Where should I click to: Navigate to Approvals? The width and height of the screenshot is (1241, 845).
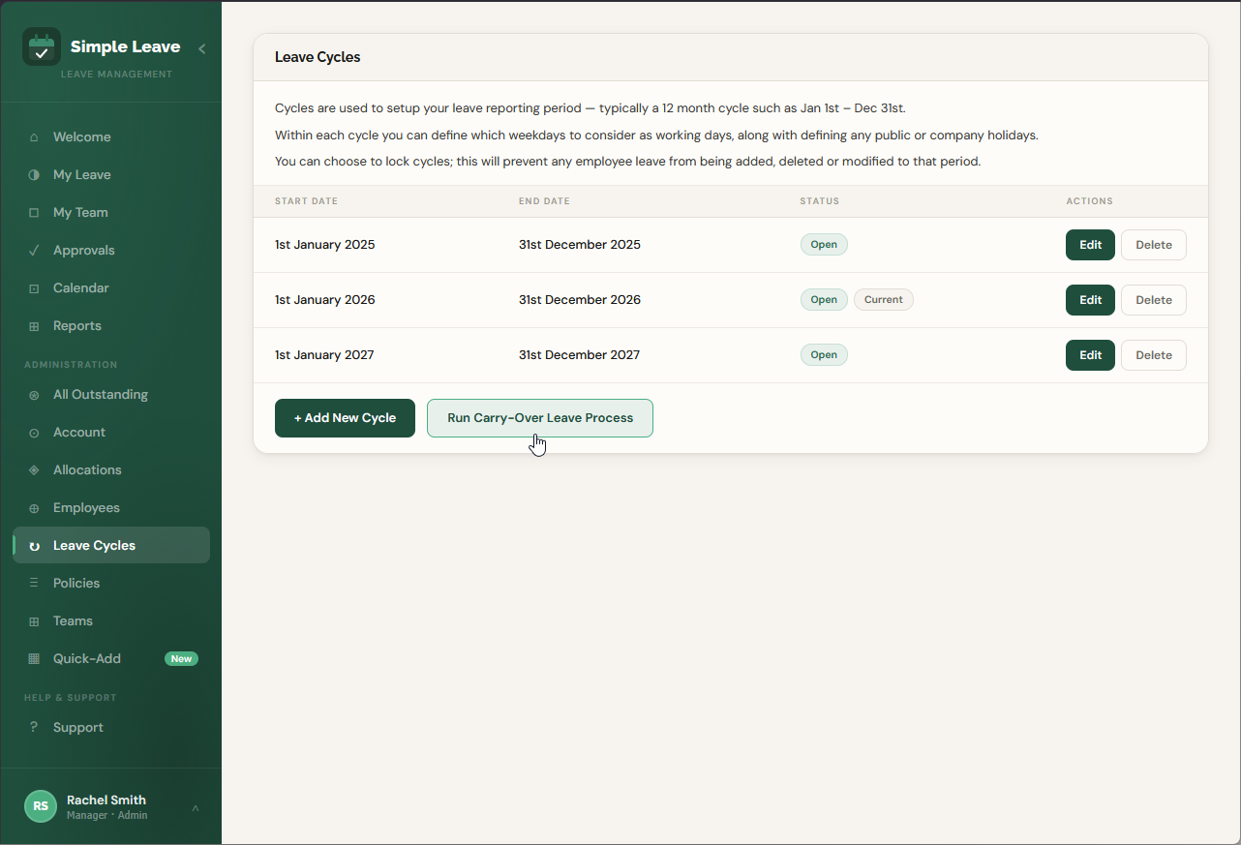point(111,251)
